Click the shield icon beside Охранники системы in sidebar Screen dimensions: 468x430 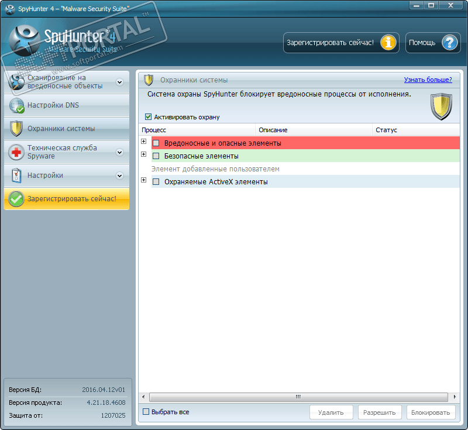point(16,129)
